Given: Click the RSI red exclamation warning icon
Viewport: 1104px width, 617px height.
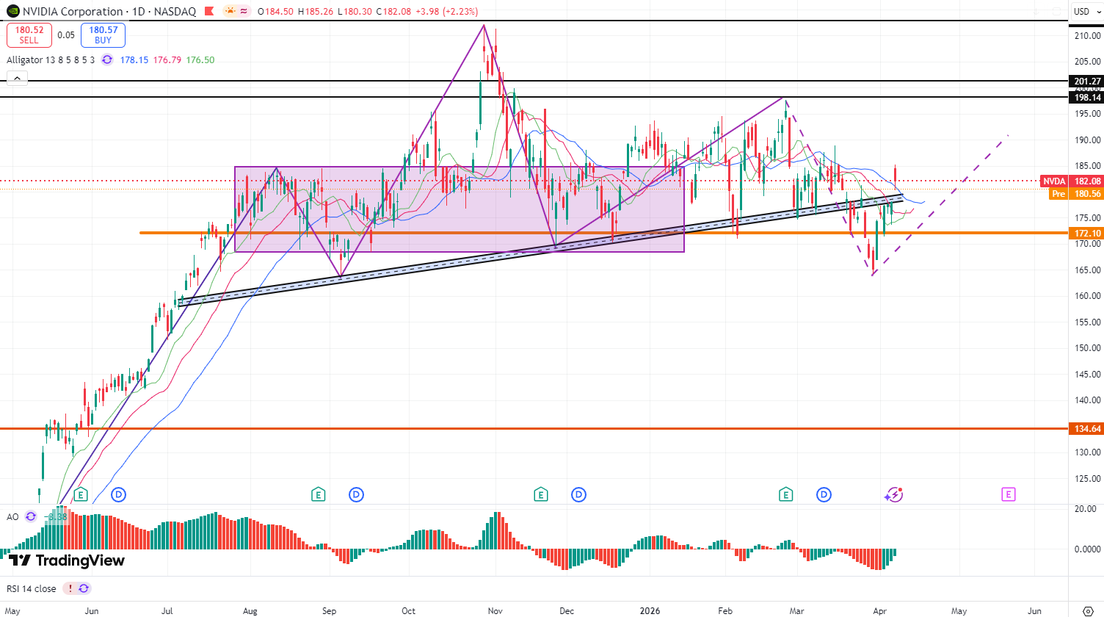Looking at the screenshot, I should click(70, 588).
